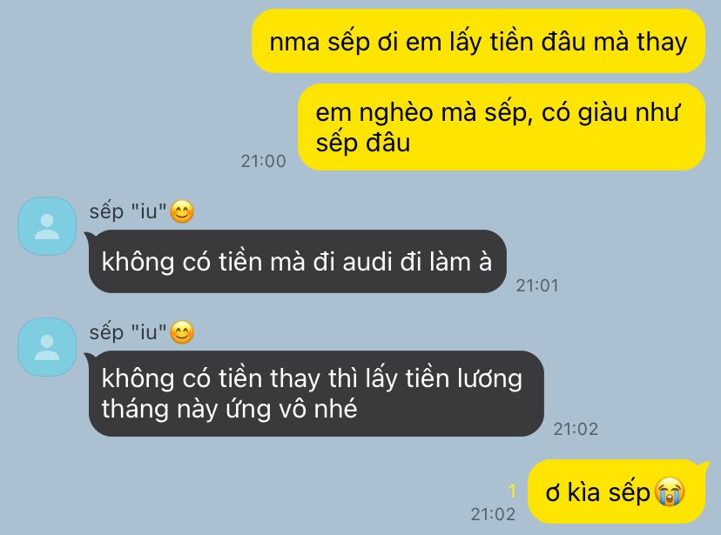Select the "ơ kìa sếp" message bubble
This screenshot has height=535, width=721.
[618, 492]
